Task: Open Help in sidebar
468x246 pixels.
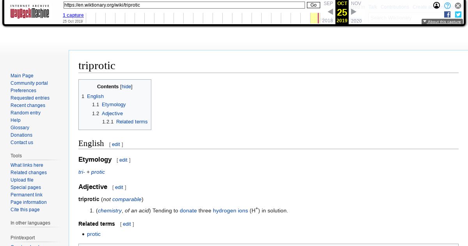Action: pyautogui.click(x=16, y=120)
